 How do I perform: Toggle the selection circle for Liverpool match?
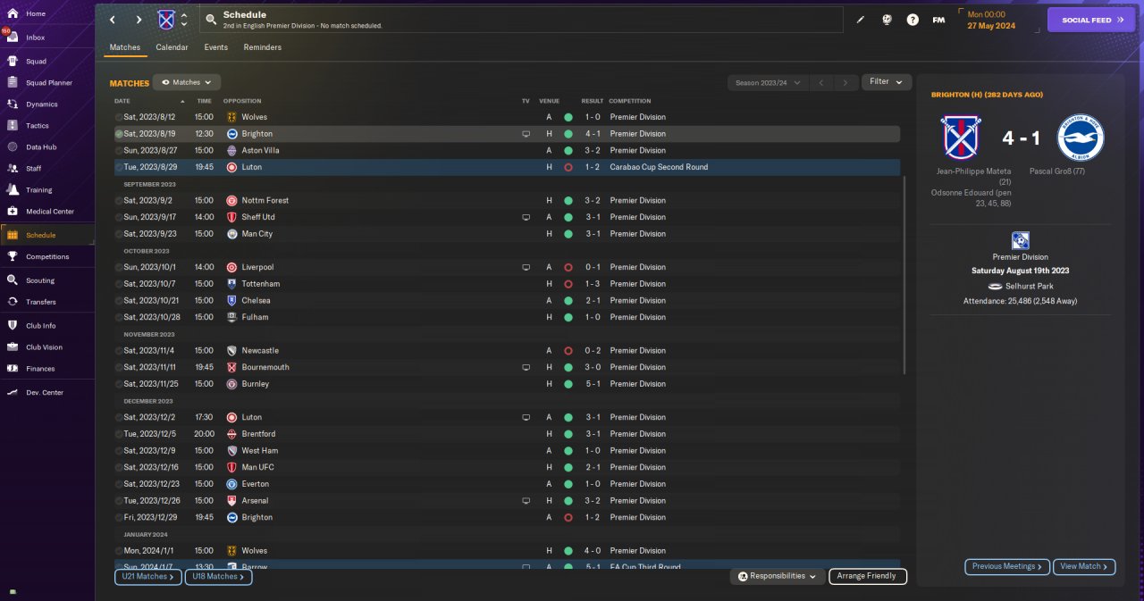[x=119, y=267]
